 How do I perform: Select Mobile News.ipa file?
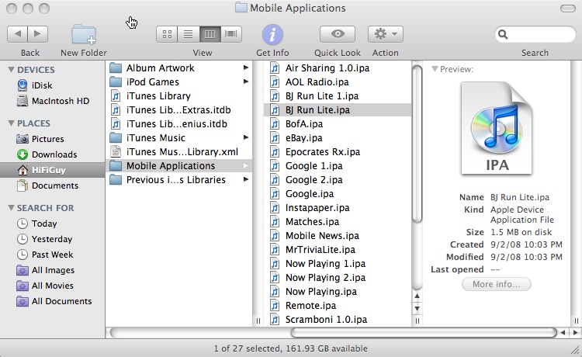coord(338,236)
